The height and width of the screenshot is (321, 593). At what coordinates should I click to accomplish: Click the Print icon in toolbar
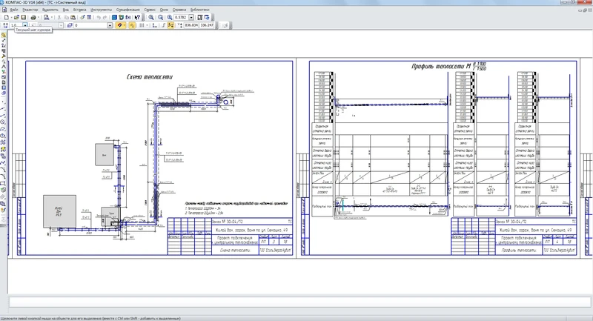pyautogui.click(x=35, y=16)
